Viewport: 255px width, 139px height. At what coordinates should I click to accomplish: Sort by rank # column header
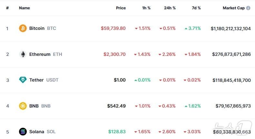[x=7, y=8]
